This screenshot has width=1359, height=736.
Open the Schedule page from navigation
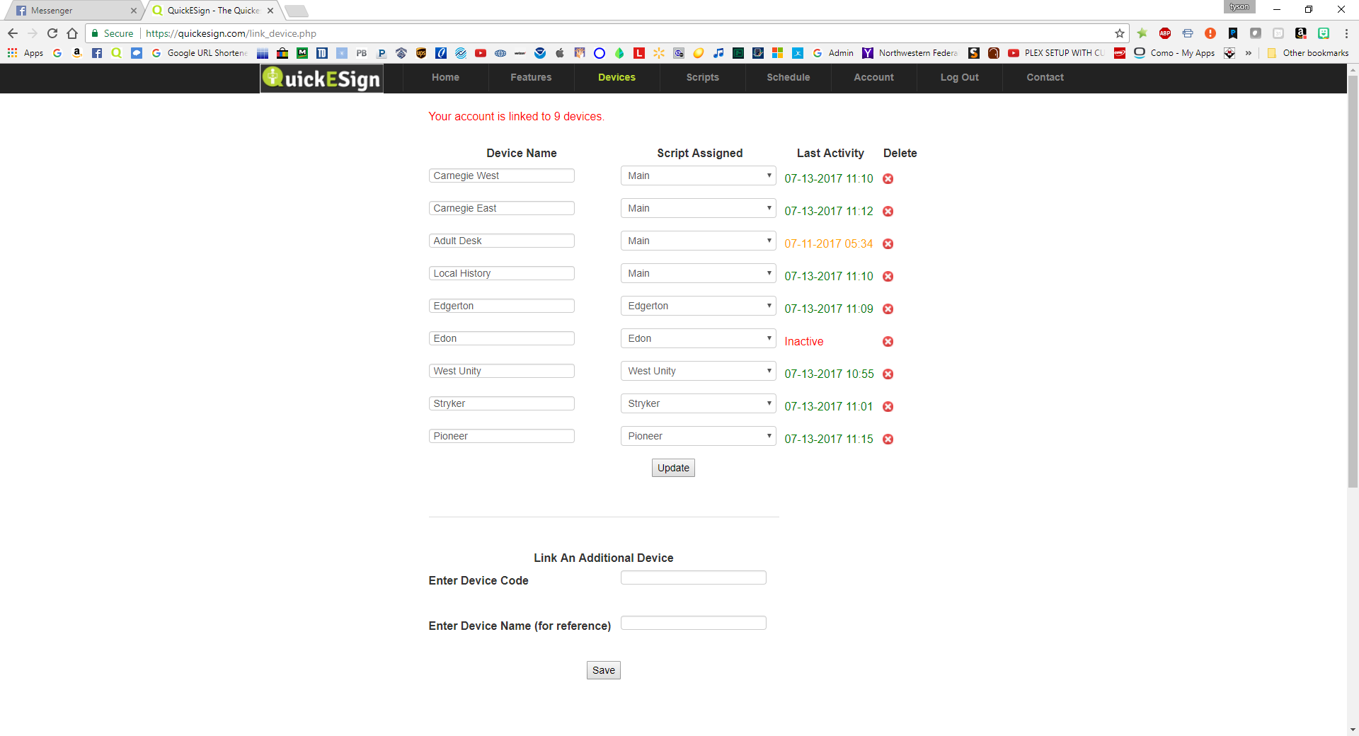[x=788, y=78]
